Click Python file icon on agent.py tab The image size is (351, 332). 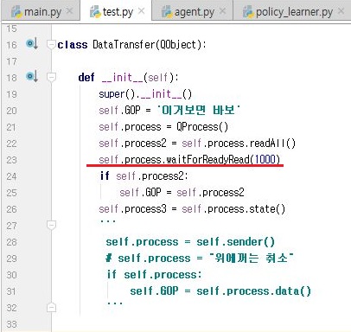[x=167, y=12]
